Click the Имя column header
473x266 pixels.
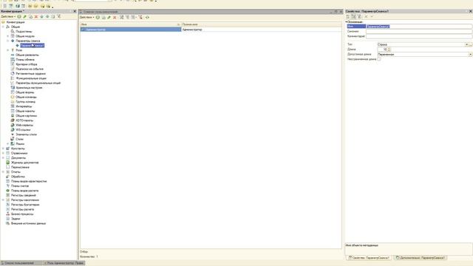coord(131,24)
